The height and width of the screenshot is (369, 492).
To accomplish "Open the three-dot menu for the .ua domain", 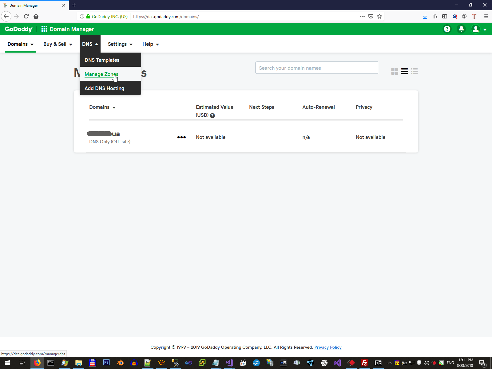I will click(x=181, y=137).
